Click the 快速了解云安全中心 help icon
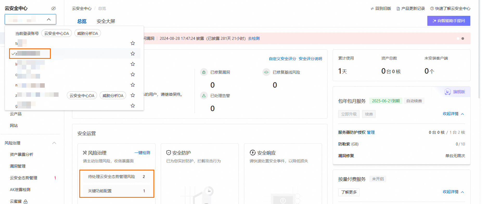 click(432, 9)
